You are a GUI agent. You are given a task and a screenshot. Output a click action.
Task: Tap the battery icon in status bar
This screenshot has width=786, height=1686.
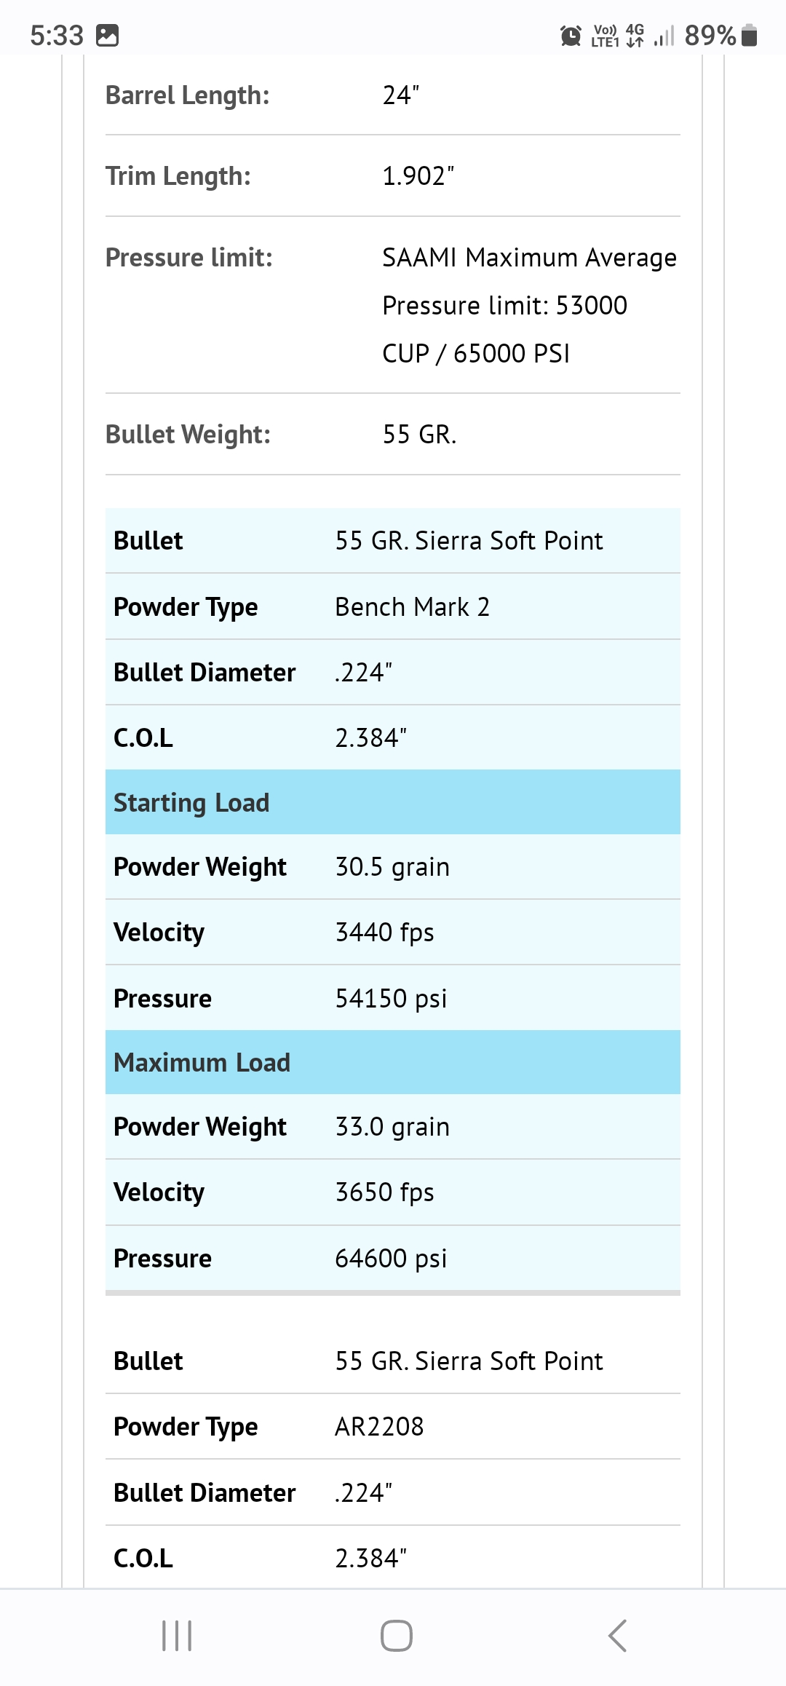click(x=750, y=35)
